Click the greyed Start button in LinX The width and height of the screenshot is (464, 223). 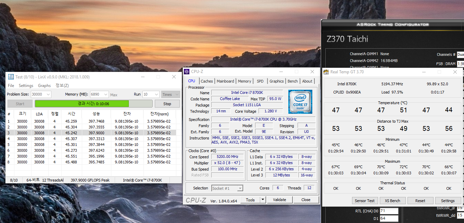(20, 104)
